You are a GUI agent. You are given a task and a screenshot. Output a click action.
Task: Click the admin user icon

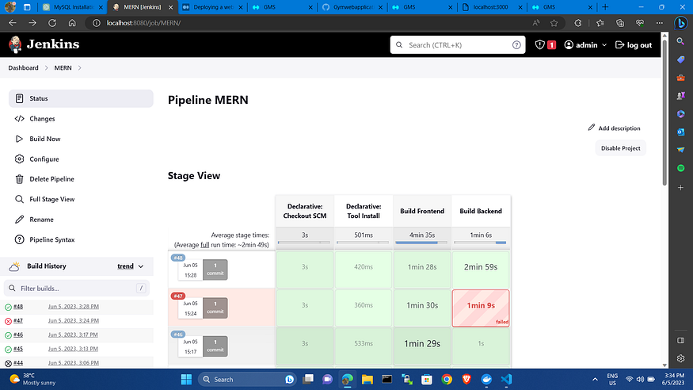pyautogui.click(x=569, y=44)
